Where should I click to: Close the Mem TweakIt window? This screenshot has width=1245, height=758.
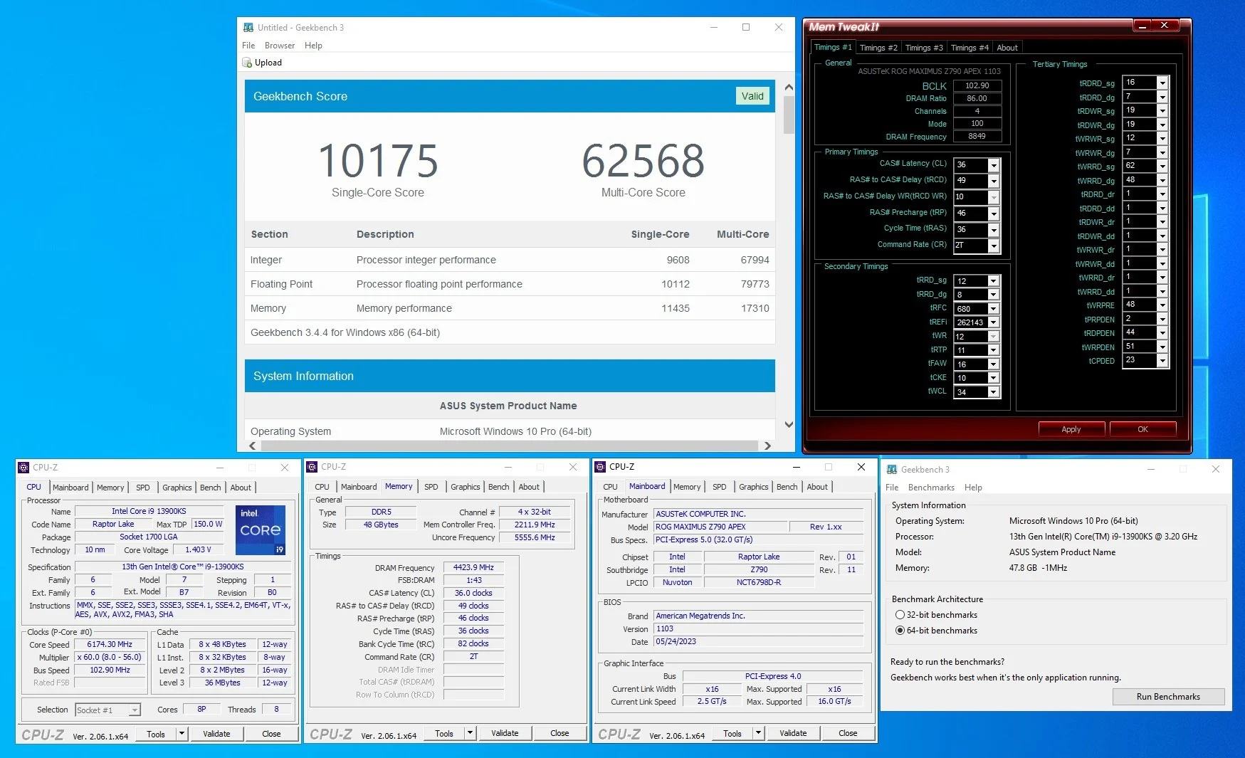[x=1165, y=26]
